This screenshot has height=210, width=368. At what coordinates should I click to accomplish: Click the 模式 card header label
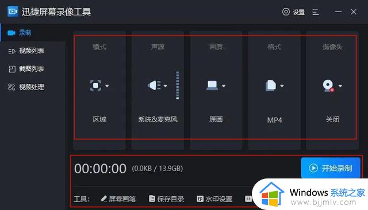99,47
